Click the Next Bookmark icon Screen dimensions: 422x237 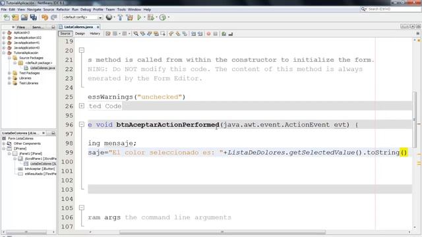tap(178, 34)
